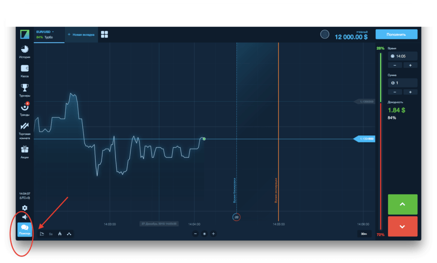Open the settings gear in sidebar
Screen dimensions: 437x263
pos(25,208)
